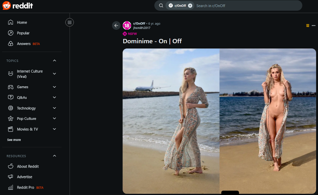
Task: Click the post title Dominime - On | Off
Action: 152,41
